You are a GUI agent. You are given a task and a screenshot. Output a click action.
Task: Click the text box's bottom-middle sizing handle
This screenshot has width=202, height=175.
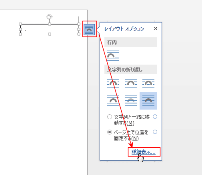coord(50,34)
